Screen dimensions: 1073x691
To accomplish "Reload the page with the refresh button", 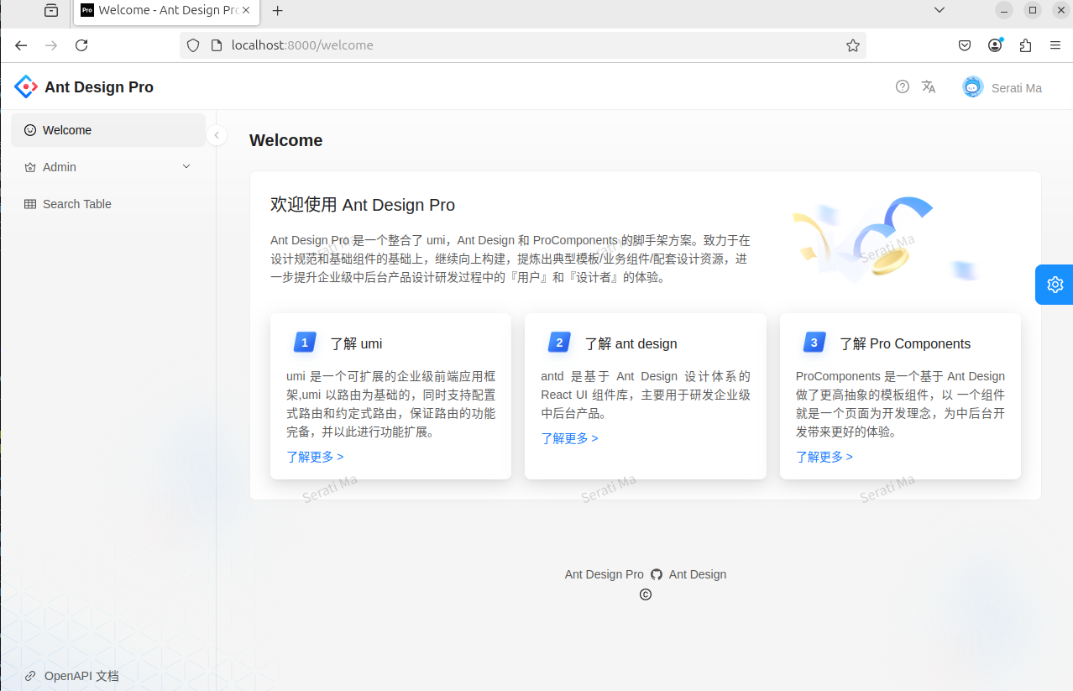I will point(81,45).
